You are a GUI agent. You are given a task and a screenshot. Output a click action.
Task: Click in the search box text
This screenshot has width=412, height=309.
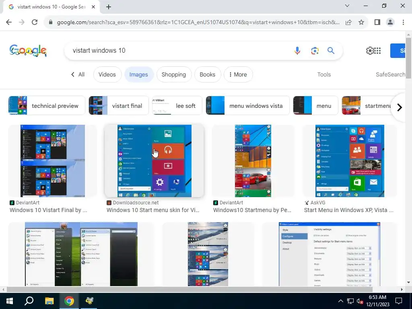(99, 50)
